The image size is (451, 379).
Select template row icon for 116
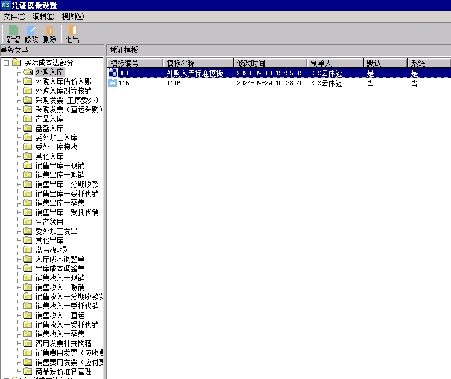click(x=112, y=83)
